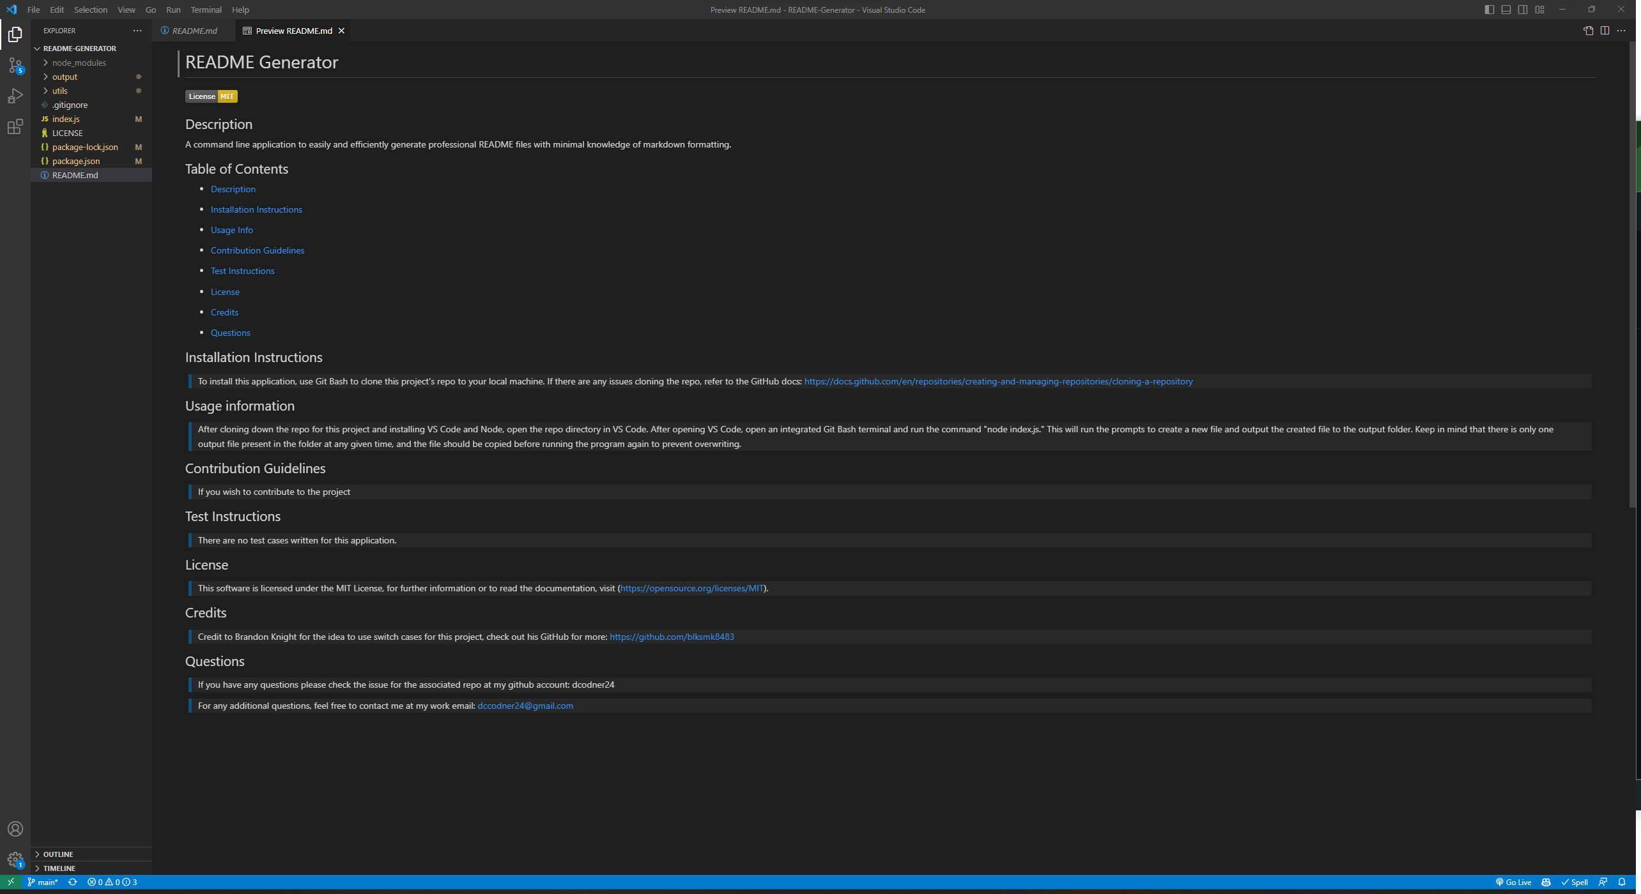Toggle the Secondary Side Bar

[x=1523, y=9]
